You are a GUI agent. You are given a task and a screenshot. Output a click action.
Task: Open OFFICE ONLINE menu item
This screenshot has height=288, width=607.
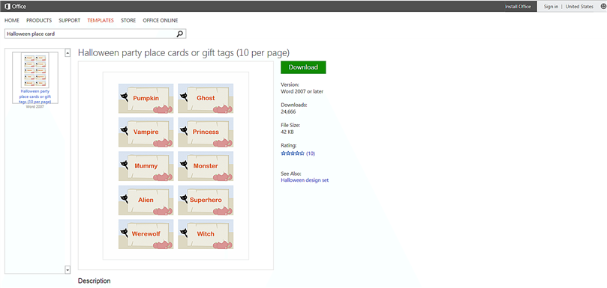pos(161,20)
